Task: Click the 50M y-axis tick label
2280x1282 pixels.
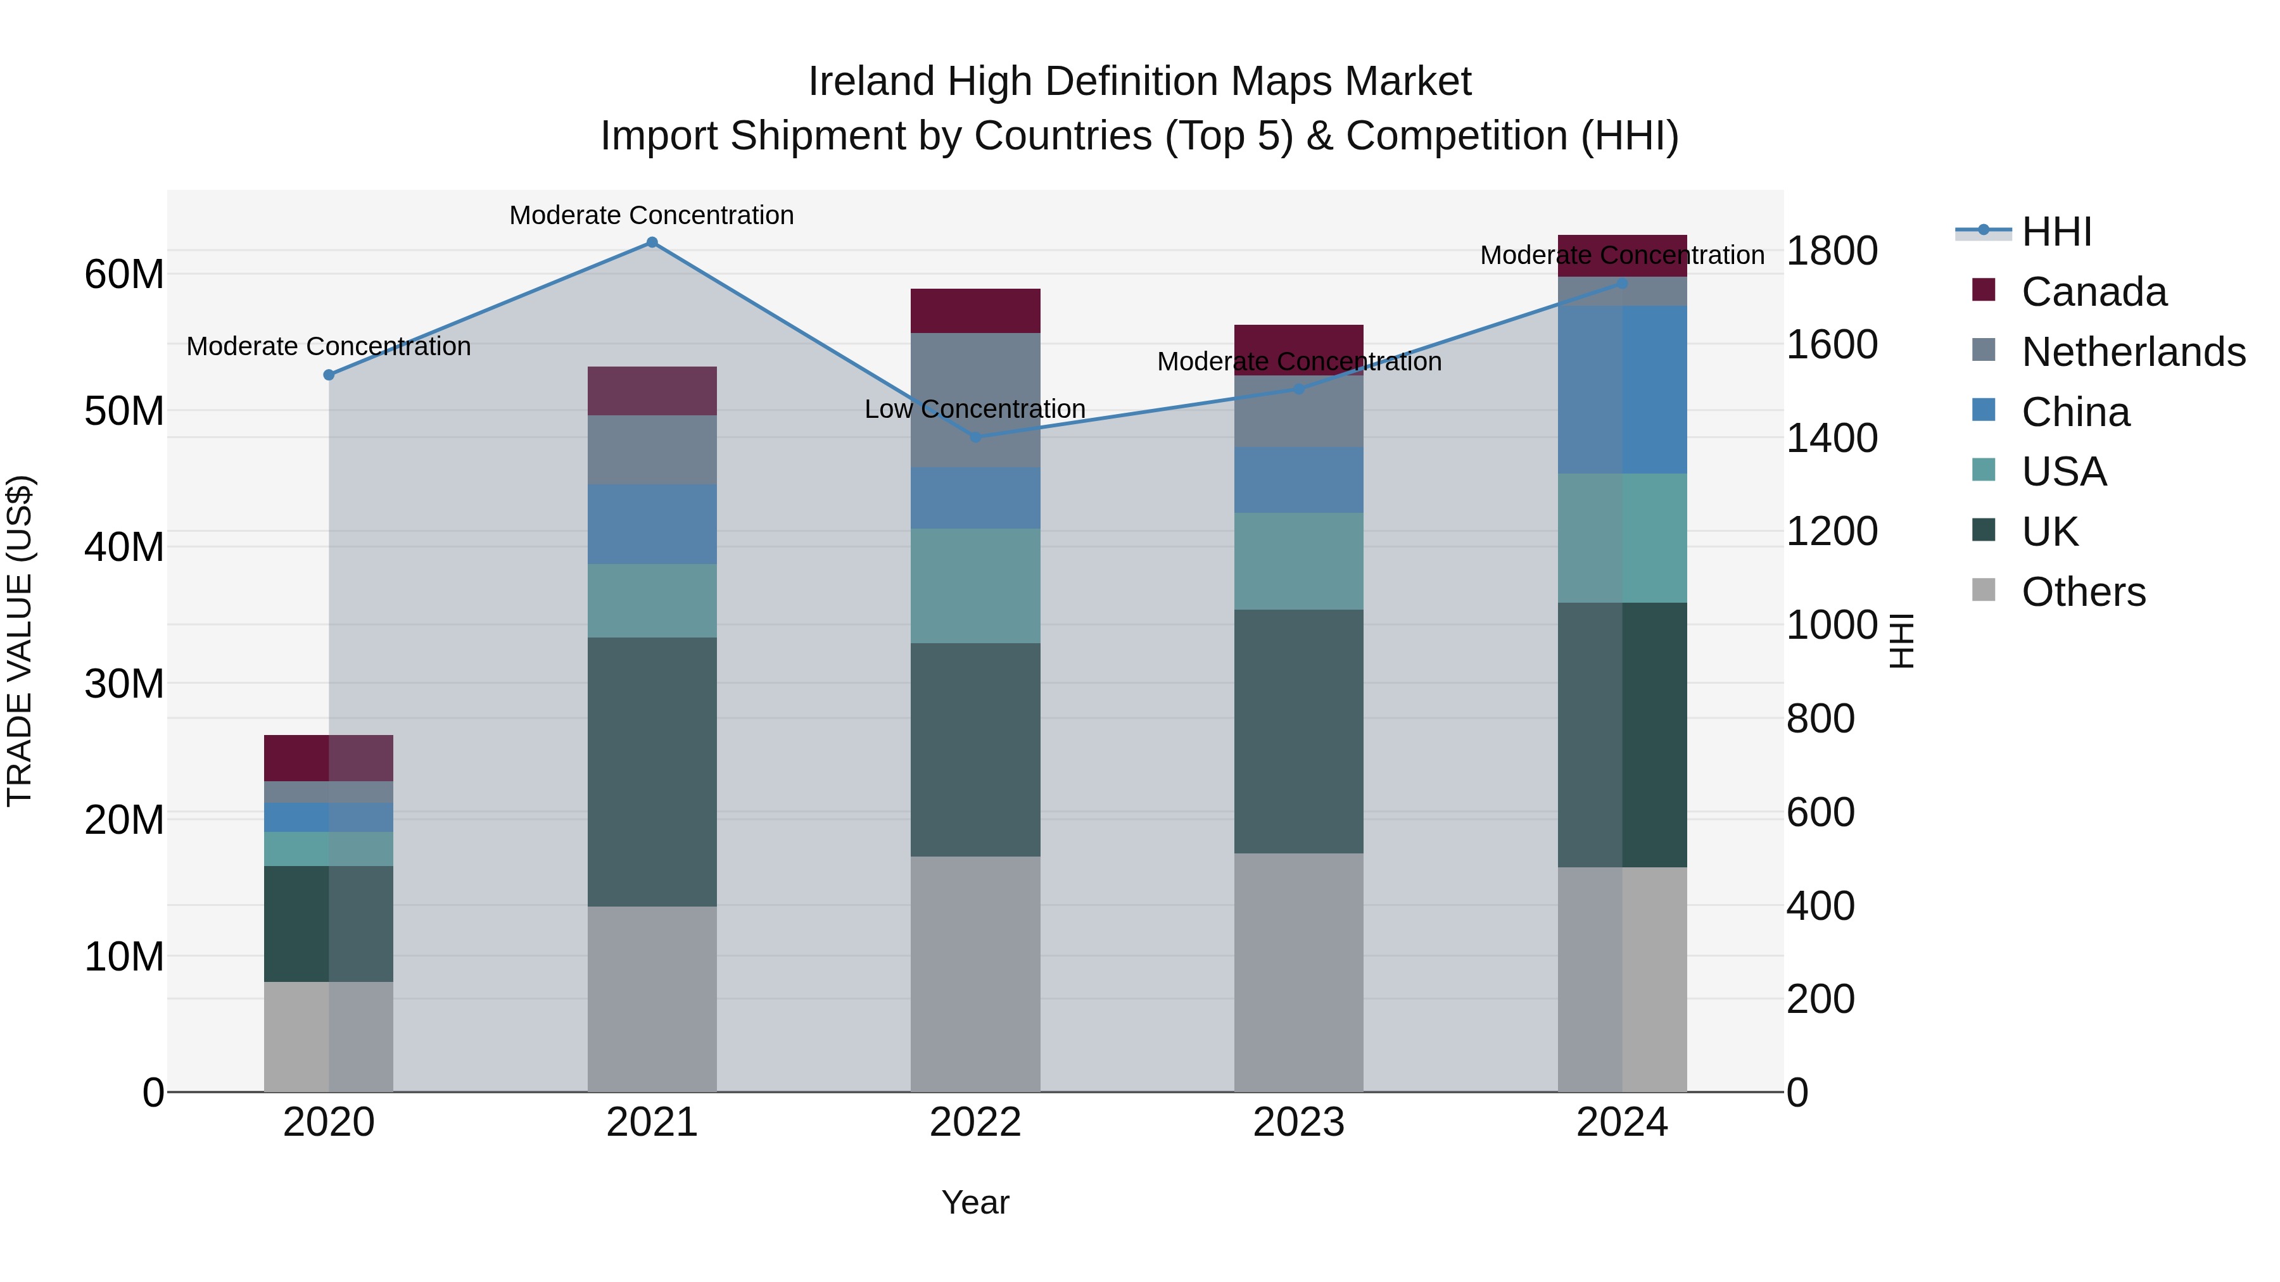Action: click(124, 412)
